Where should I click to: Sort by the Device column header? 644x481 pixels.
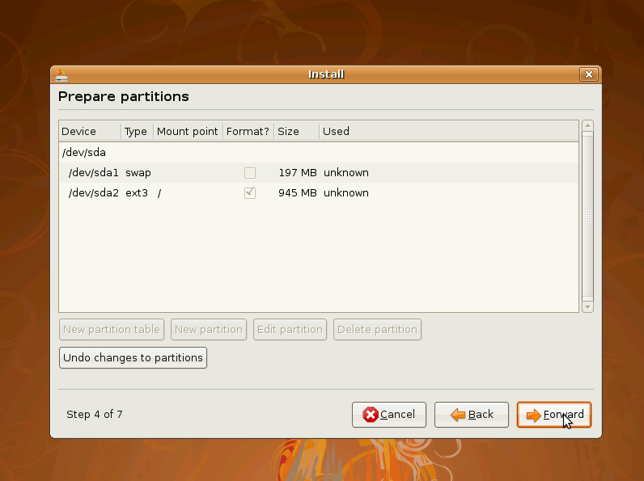pos(90,131)
